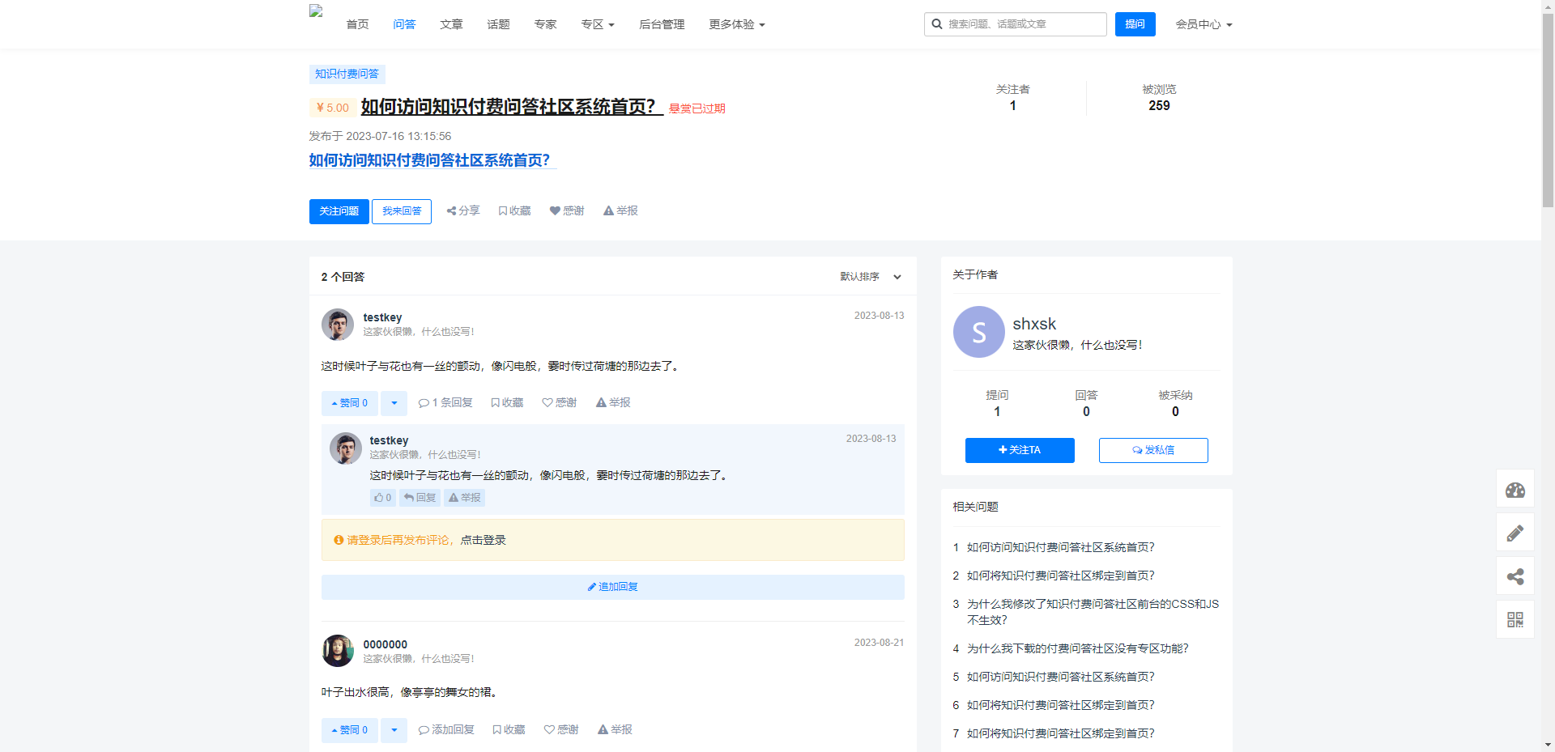Open the dashboard gauge icon in floating sidebar
The height and width of the screenshot is (752, 1555).
click(x=1515, y=489)
